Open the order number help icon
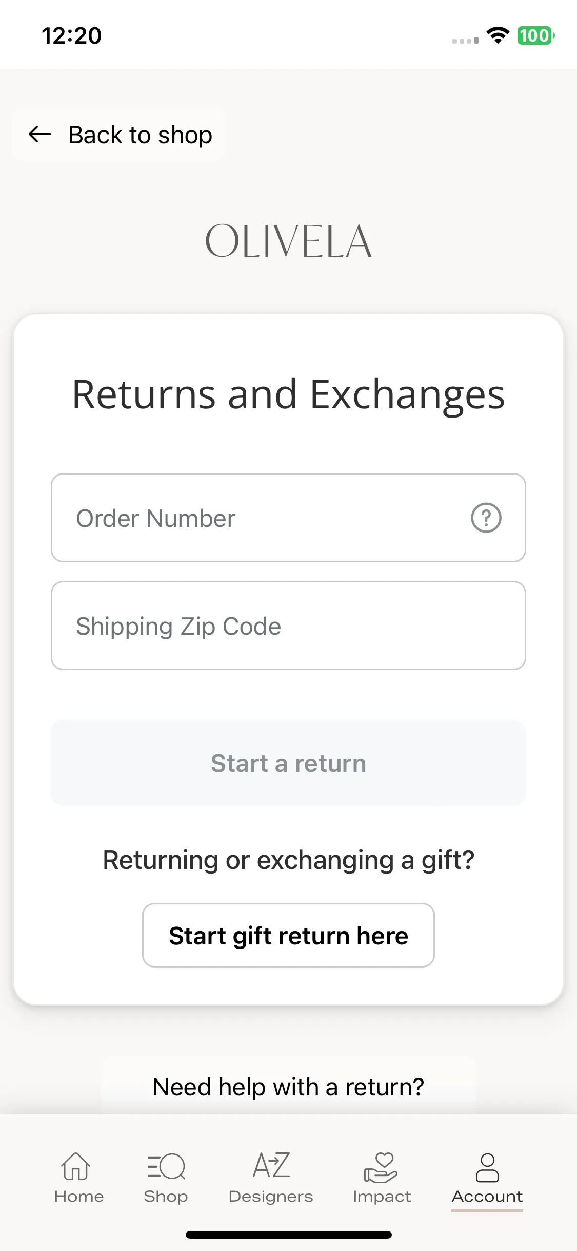Image resolution: width=577 pixels, height=1251 pixels. pyautogui.click(x=486, y=518)
